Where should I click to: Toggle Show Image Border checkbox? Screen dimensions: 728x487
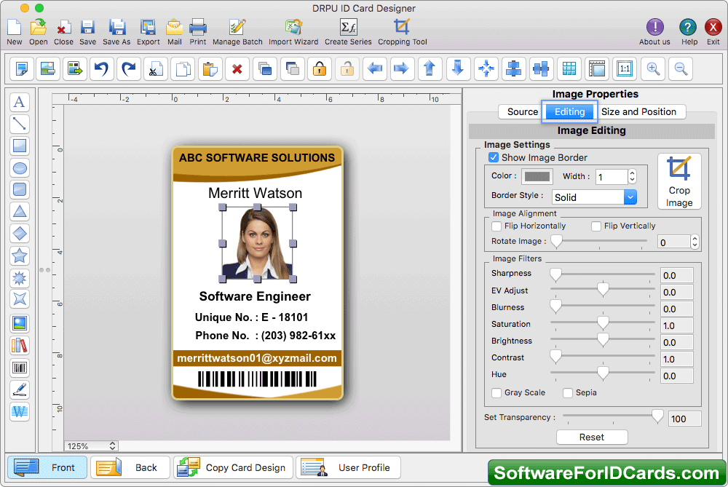494,157
